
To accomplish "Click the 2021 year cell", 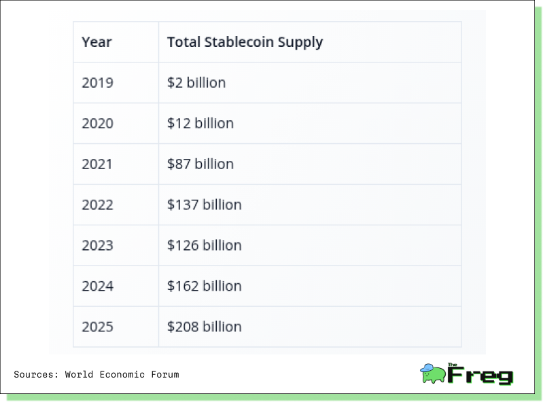I will [x=116, y=164].
